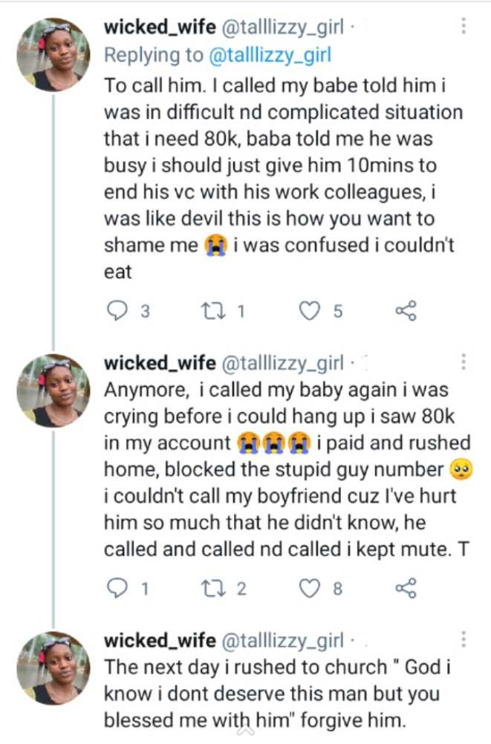Image resolution: width=491 pixels, height=744 pixels.
Task: Click the second tweet's profile picture
Action: tap(53, 390)
